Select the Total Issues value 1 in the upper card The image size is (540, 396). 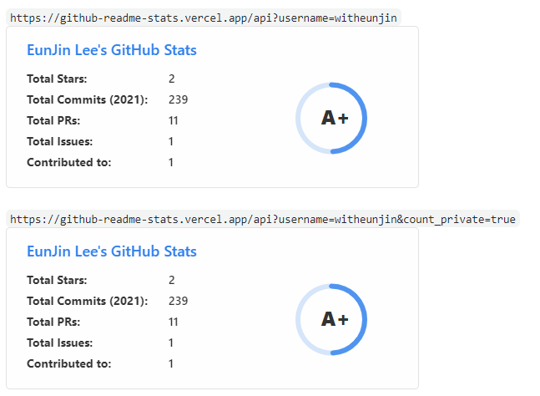(x=171, y=142)
